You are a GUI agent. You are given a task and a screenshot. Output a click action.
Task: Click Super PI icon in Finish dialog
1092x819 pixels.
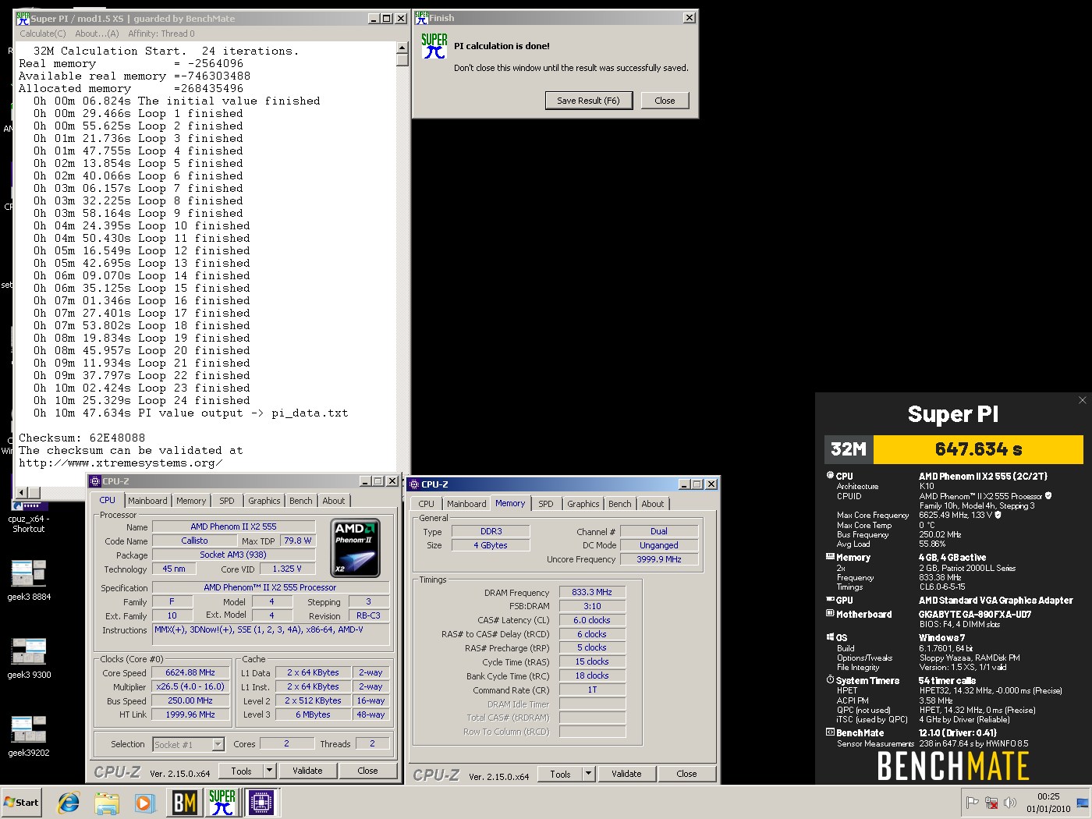(x=434, y=46)
